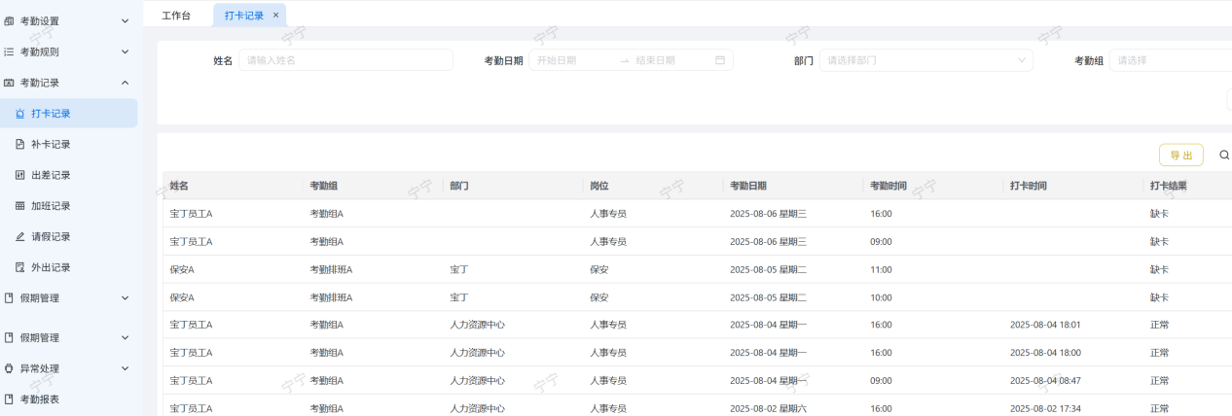
Task: Click the 请假记录 pencil icon
Action: [x=20, y=236]
